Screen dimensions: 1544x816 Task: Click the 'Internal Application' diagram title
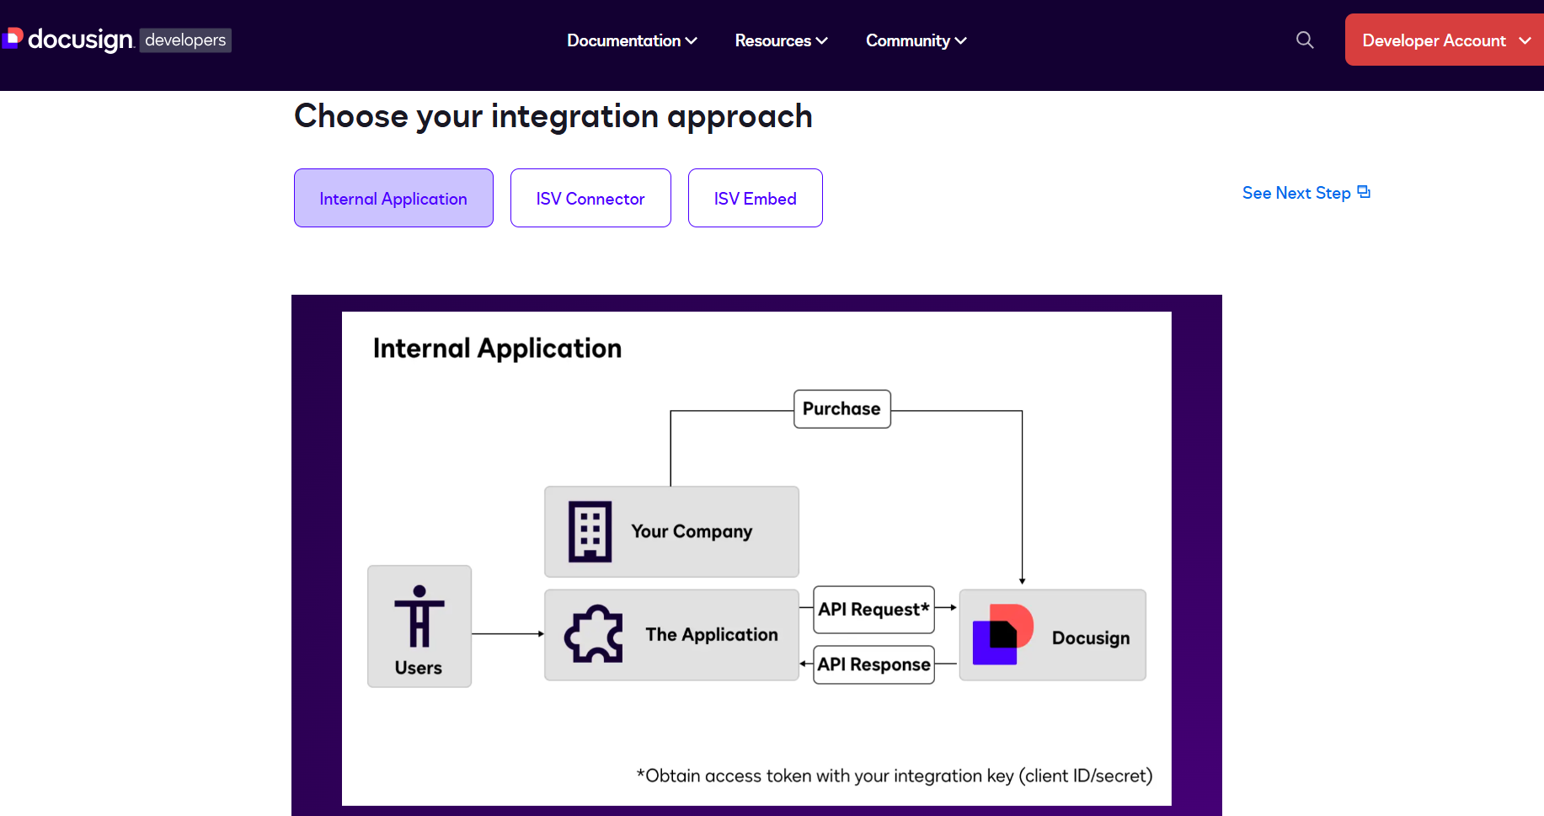click(497, 349)
